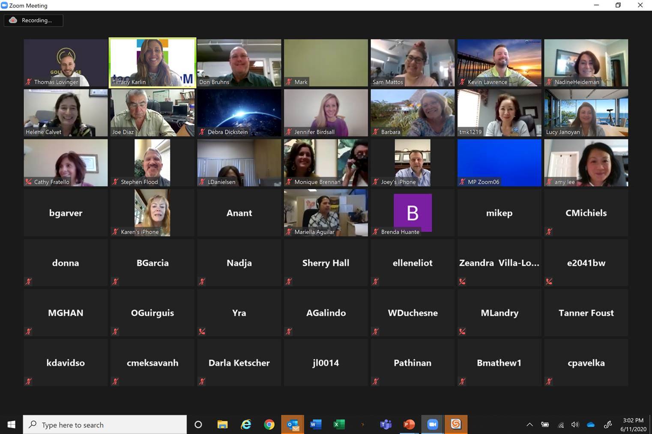652x434 pixels.
Task: Select Monique Brennan's muted mic icon
Action: (x=289, y=182)
